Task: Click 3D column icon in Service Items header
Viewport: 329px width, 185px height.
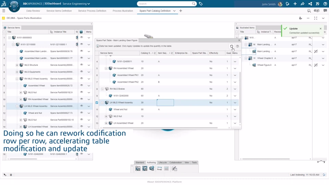Action: 81,32
